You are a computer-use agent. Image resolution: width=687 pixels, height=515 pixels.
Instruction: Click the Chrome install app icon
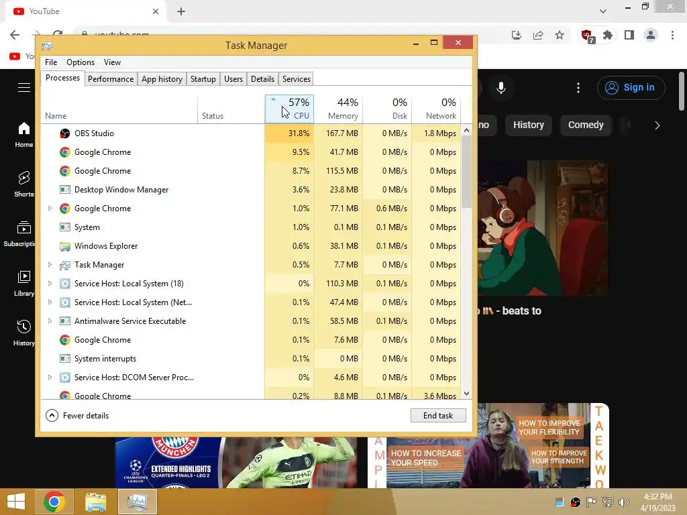pyautogui.click(x=517, y=35)
